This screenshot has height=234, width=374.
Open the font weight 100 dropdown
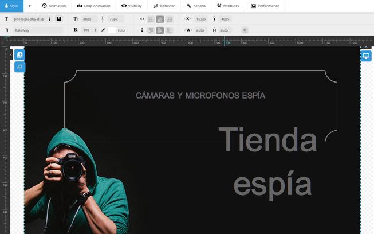tap(89, 30)
